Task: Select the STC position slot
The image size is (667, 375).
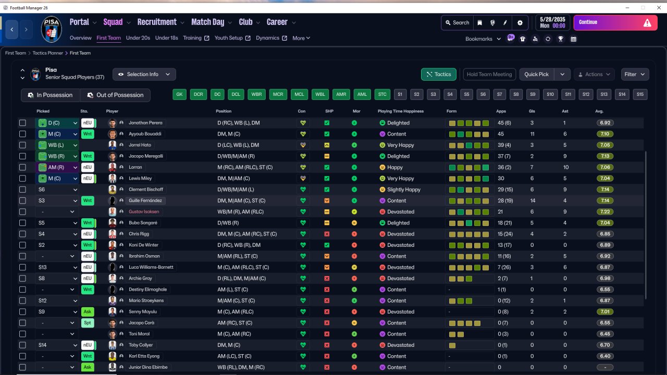Action: pos(382,95)
